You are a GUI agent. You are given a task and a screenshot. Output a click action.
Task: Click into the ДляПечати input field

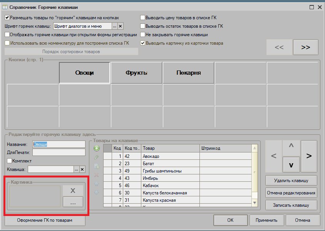tap(59, 152)
